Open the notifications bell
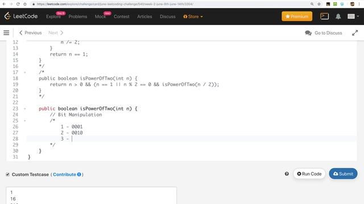This screenshot has height=204, width=364. point(338,16)
